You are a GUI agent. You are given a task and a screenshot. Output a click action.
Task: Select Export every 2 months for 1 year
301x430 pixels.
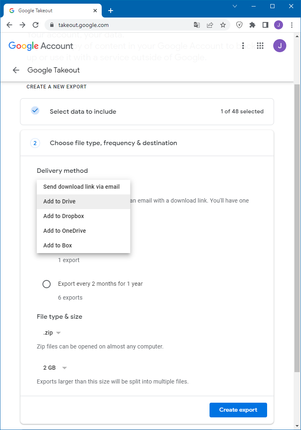[x=47, y=284]
